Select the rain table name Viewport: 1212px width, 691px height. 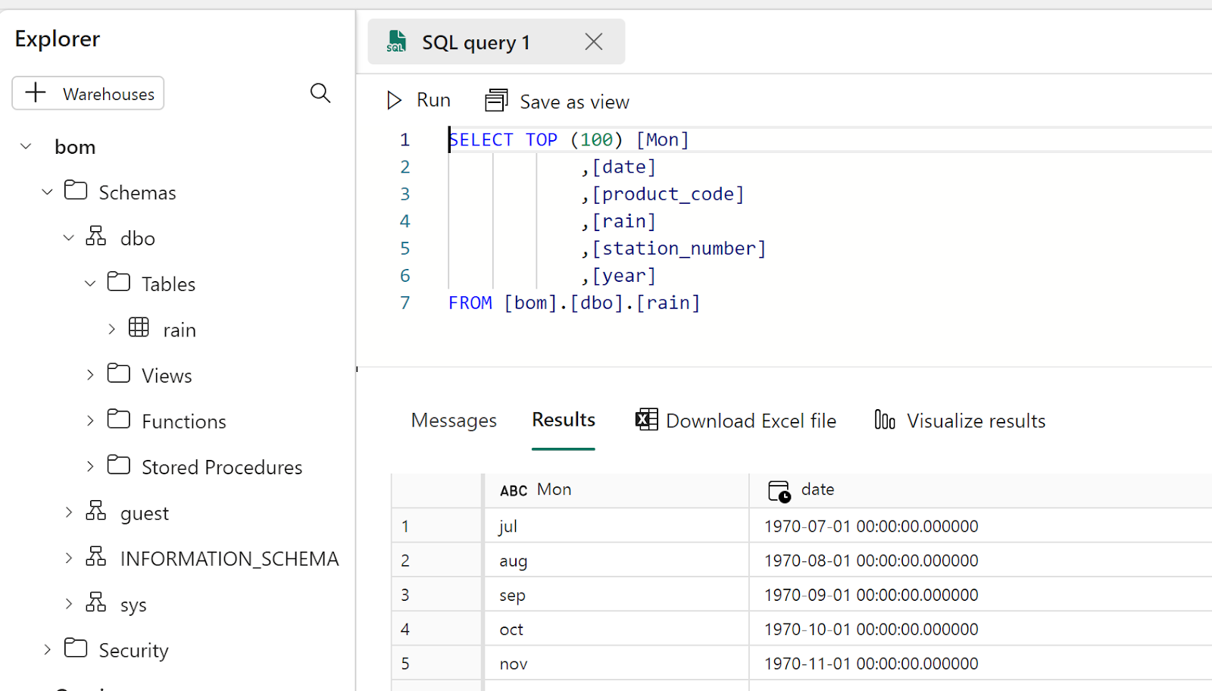click(180, 330)
